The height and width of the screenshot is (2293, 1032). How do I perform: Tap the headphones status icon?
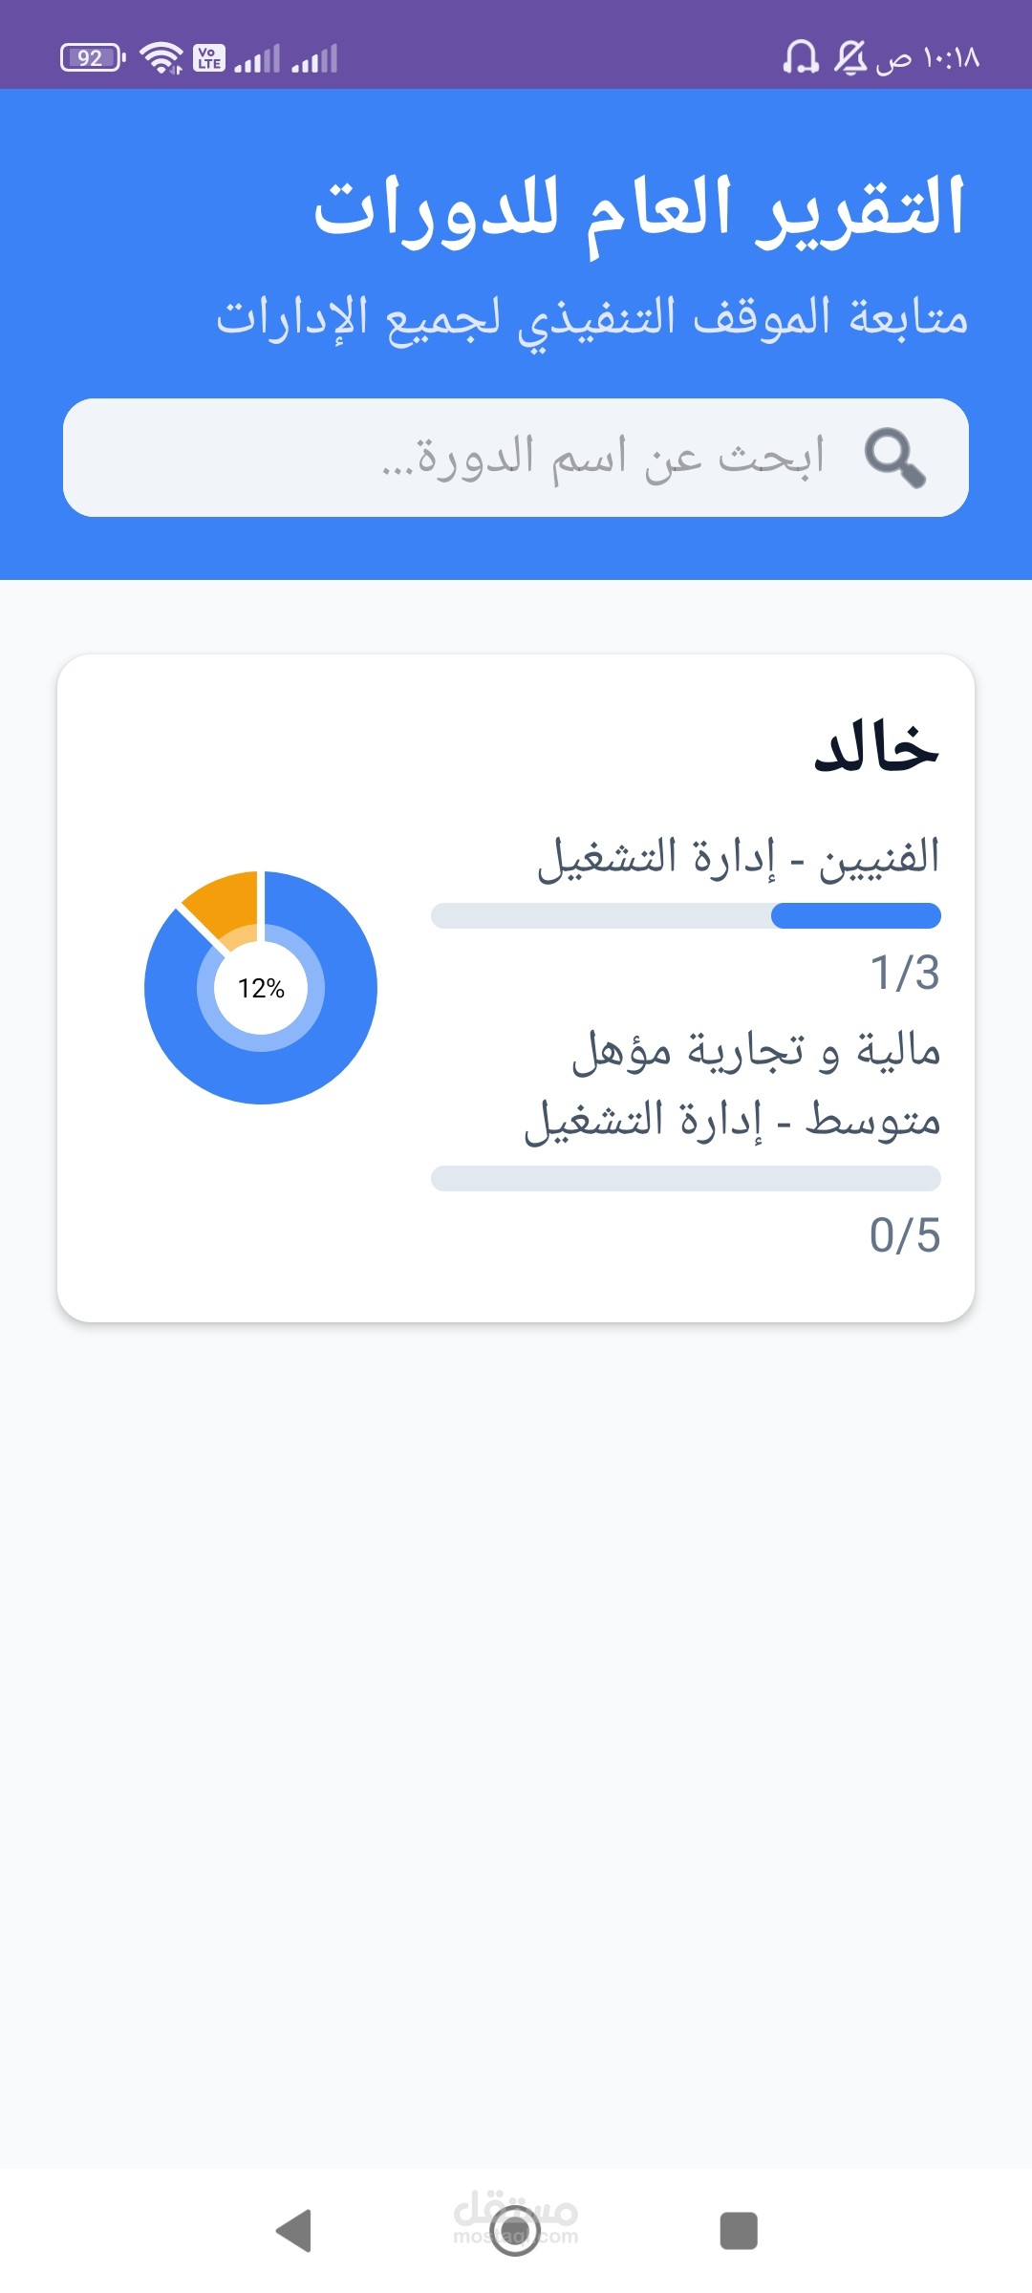801,58
